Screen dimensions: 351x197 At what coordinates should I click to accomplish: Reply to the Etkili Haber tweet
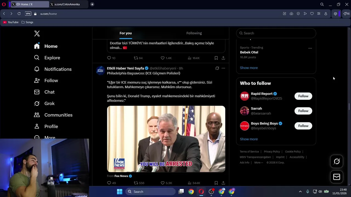pos(111,183)
